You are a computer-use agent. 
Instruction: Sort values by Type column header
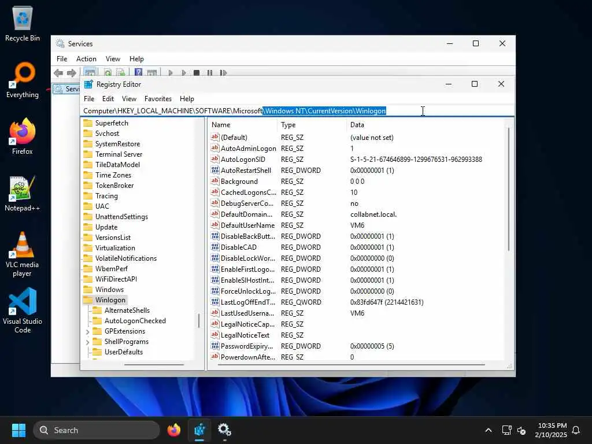click(312, 125)
